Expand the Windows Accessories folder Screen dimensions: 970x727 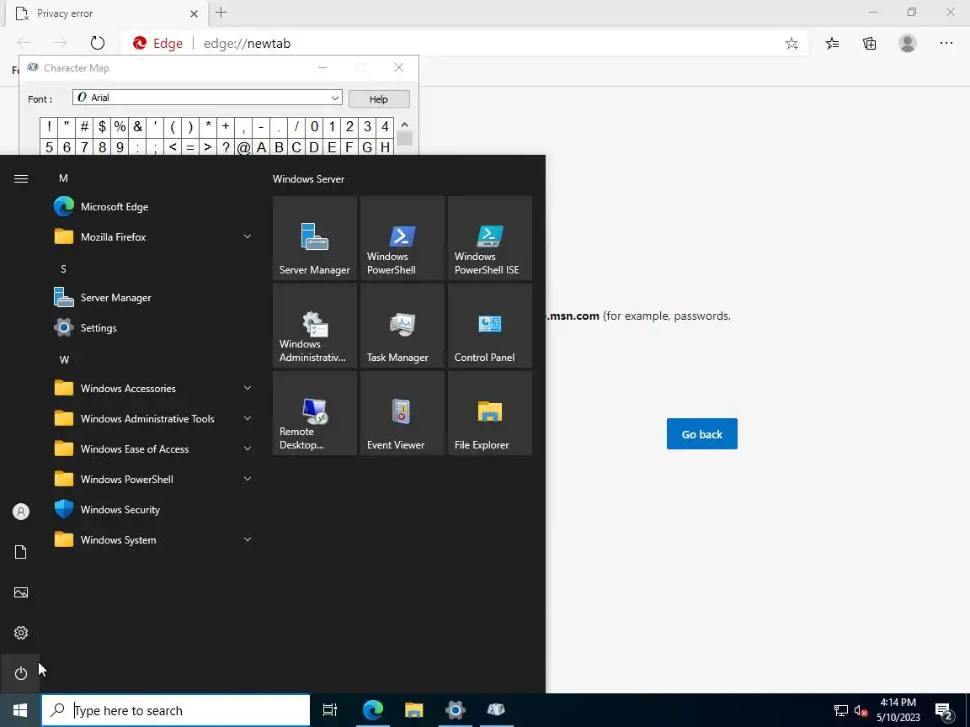coord(153,388)
